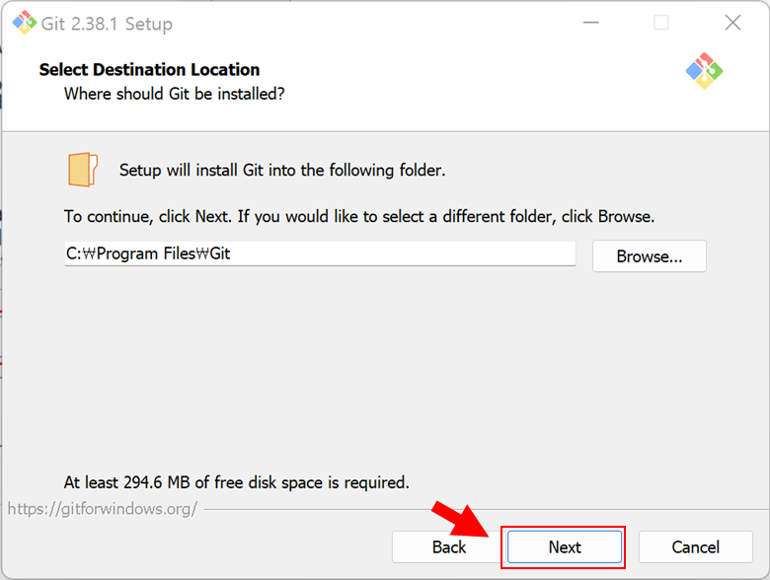Image resolution: width=770 pixels, height=580 pixels.
Task: Close the Git Setup window
Action: 732,23
